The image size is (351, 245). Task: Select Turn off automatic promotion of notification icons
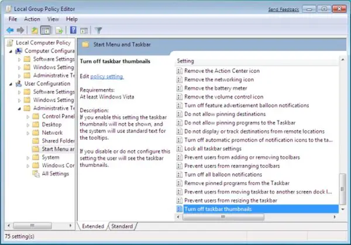[259, 140]
